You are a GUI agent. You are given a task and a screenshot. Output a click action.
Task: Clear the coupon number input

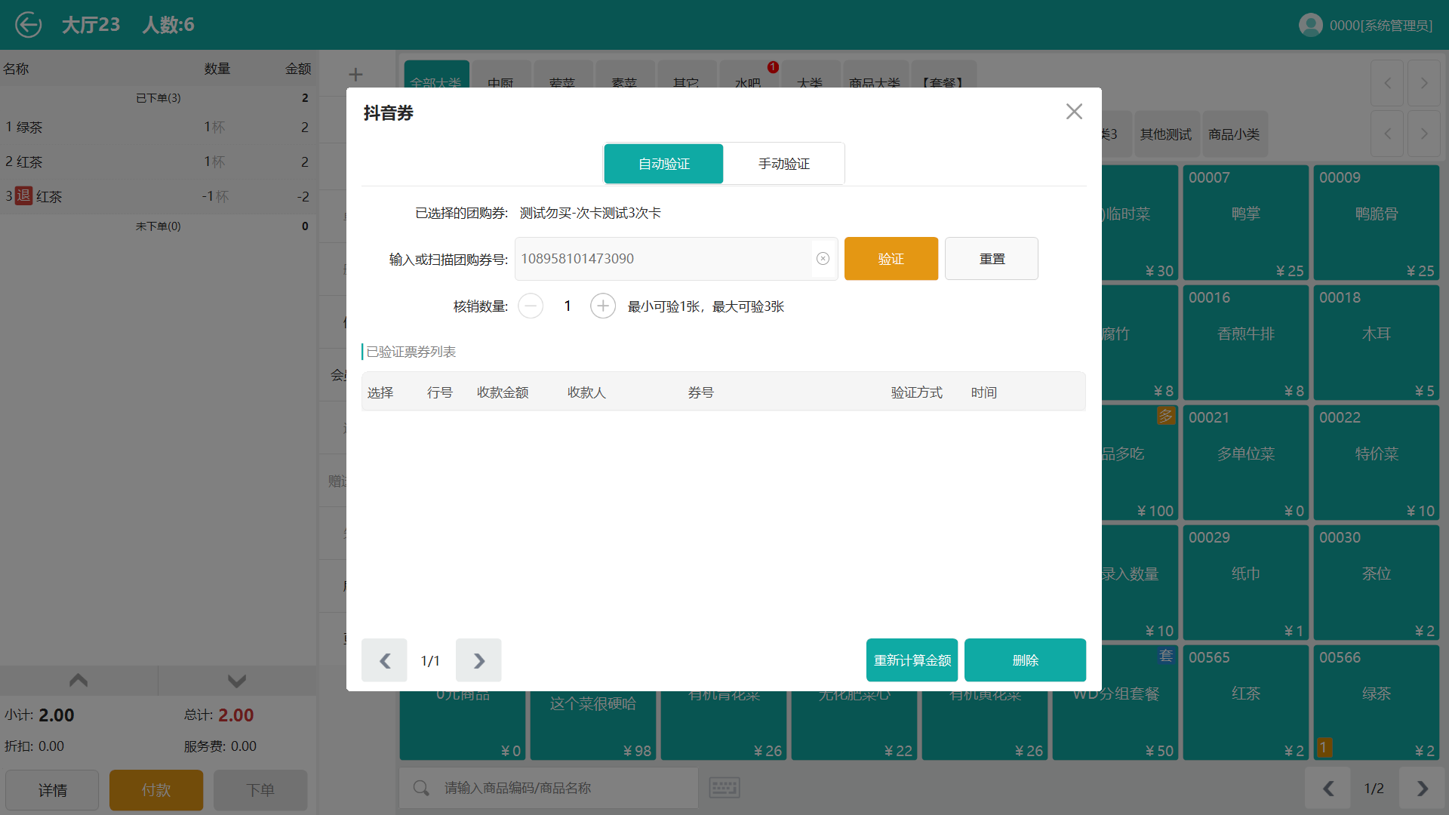(823, 259)
